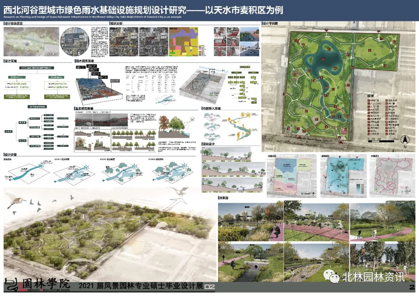419x296 pixels.
Task: Open the valley location map thumbnail
Action: 31,41
